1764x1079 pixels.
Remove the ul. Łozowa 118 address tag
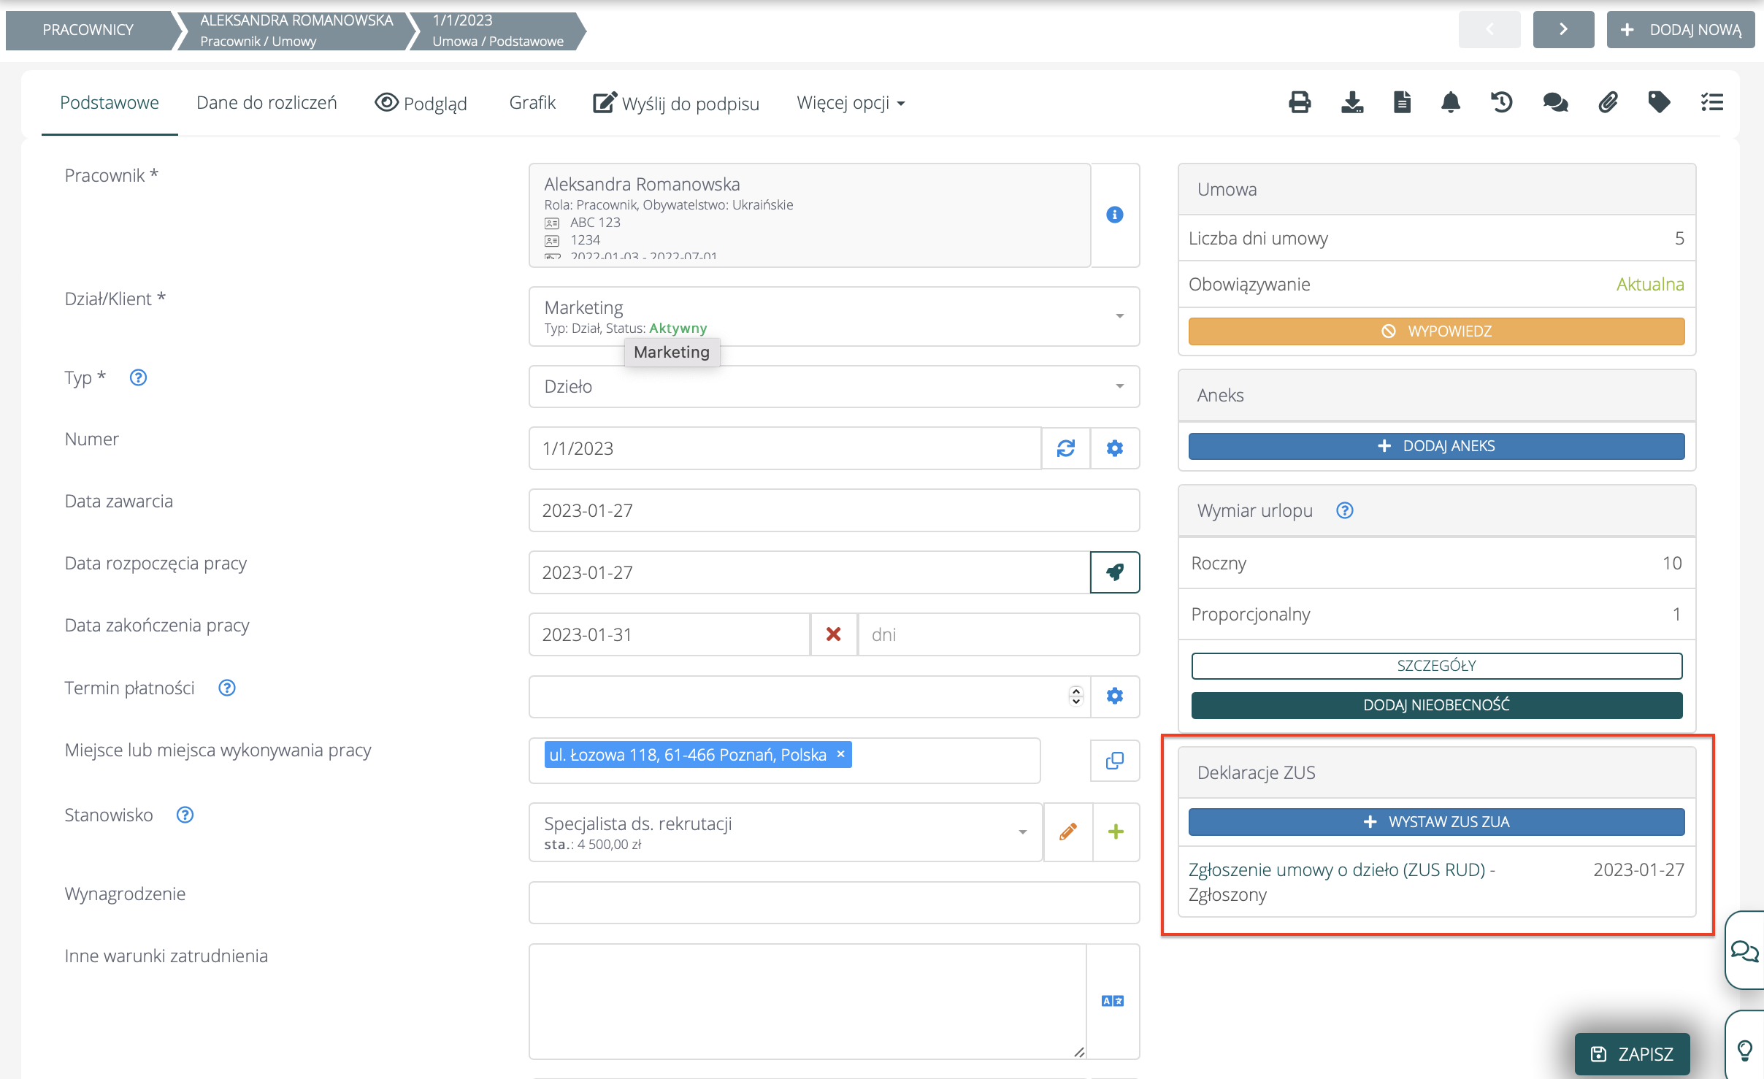(840, 754)
